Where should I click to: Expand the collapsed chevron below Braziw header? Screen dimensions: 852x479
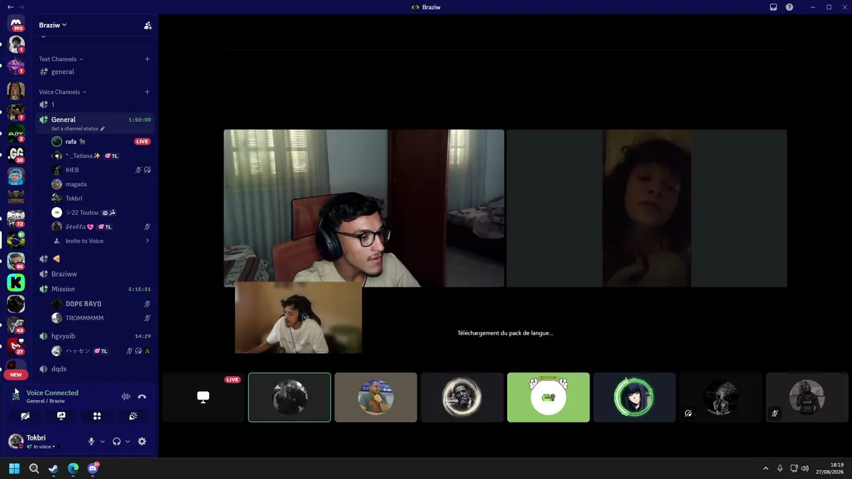tap(43, 39)
